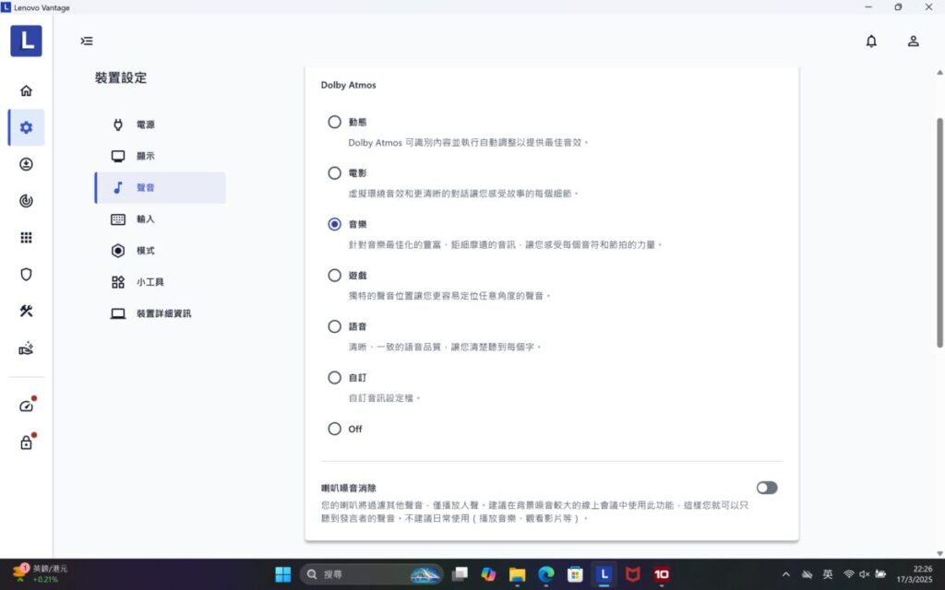Click the Lenovo Vantage L logo
Viewport: 945px width, 590px height.
pyautogui.click(x=26, y=41)
